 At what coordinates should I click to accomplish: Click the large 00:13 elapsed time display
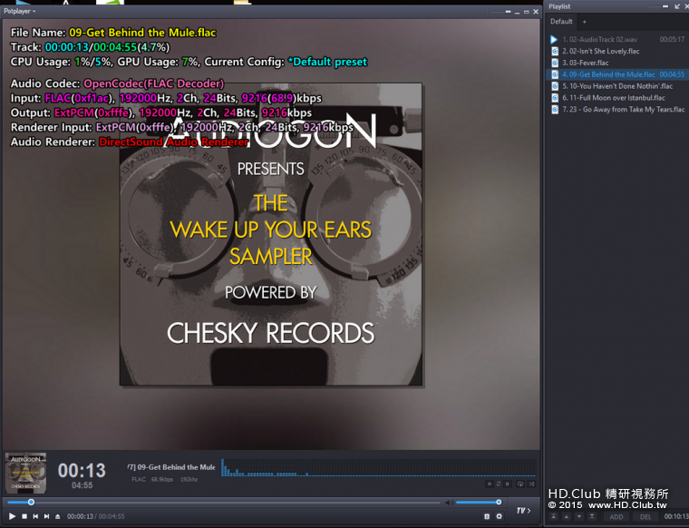tap(82, 471)
